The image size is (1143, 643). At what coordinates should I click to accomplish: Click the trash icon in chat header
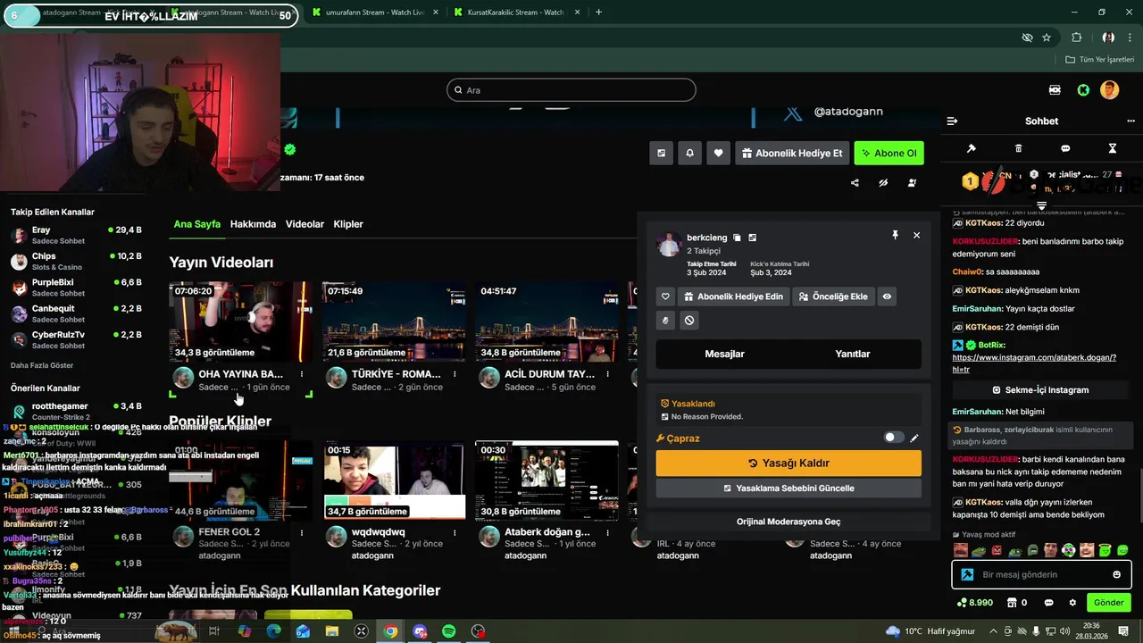(1019, 148)
